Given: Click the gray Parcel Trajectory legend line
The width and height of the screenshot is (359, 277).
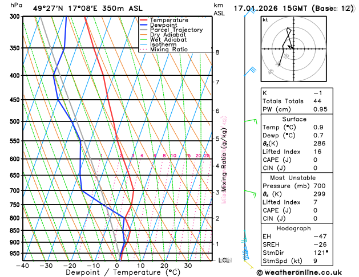Looking at the screenshot, I should click(144, 30).
